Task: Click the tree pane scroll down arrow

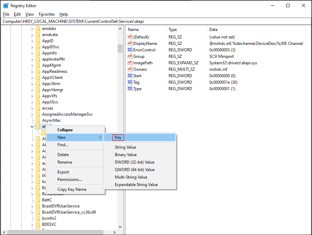Action: point(120,226)
